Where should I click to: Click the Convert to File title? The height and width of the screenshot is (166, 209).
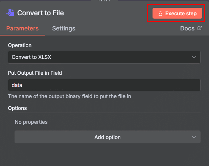coord(41,13)
